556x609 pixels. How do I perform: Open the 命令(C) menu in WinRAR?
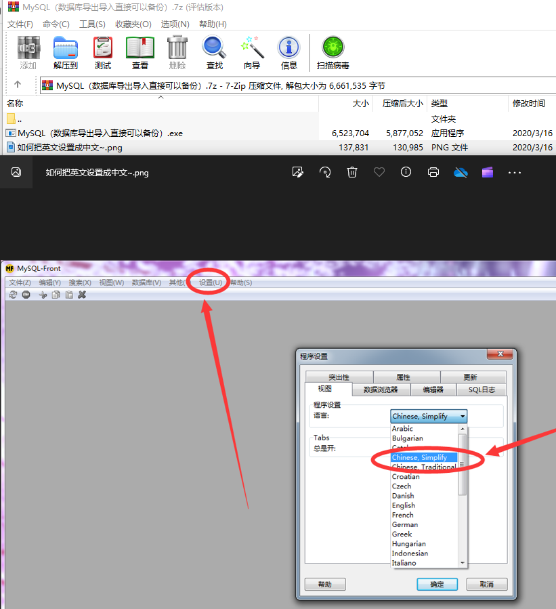(x=56, y=24)
